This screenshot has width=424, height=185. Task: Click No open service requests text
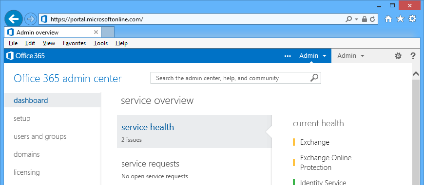click(154, 176)
